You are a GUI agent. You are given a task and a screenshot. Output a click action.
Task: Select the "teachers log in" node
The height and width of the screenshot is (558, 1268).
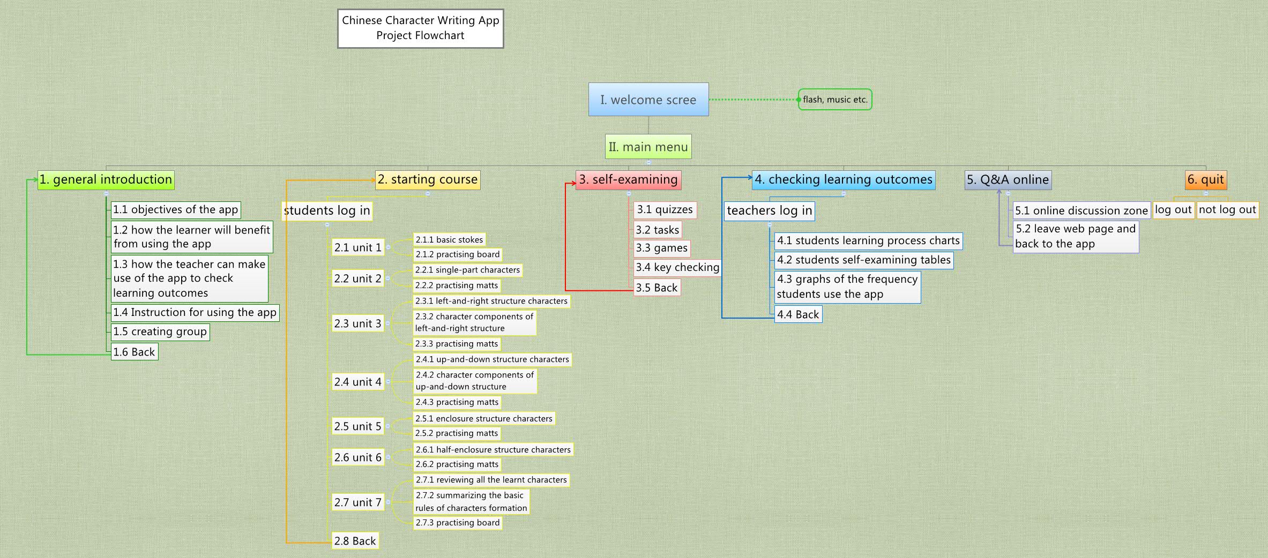(769, 210)
